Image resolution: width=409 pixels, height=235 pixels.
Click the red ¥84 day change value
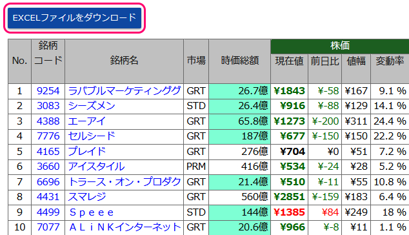click(x=330, y=212)
